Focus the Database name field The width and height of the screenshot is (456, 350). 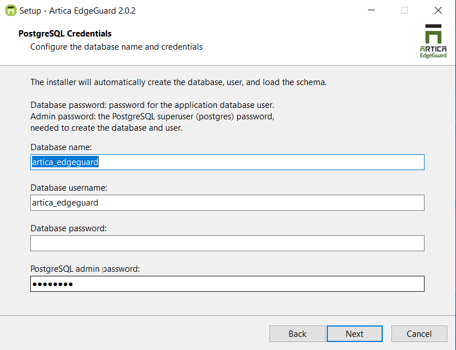[x=227, y=162]
